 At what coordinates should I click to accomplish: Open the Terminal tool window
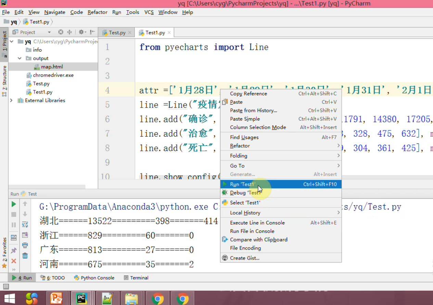[136, 278]
